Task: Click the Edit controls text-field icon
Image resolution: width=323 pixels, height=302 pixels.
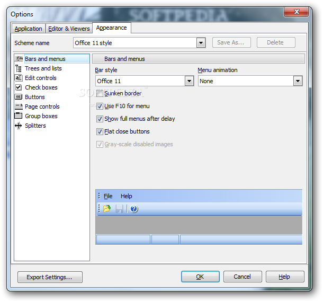Action: coord(19,78)
